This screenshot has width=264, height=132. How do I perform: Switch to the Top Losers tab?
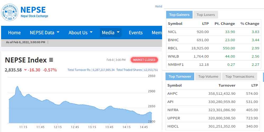[x=206, y=15]
